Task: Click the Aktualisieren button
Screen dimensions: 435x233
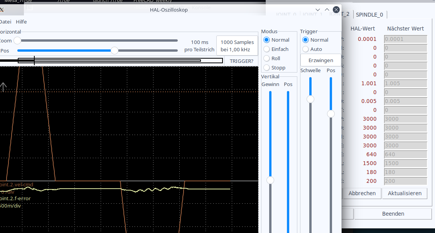Action: click(x=405, y=193)
